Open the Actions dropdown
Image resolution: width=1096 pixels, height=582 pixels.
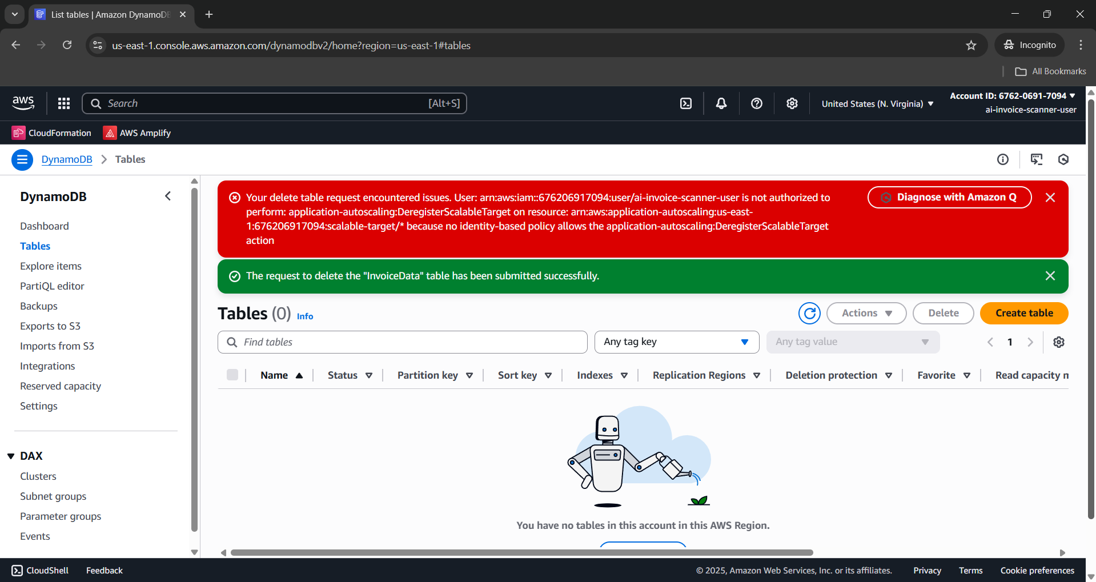pyautogui.click(x=866, y=313)
